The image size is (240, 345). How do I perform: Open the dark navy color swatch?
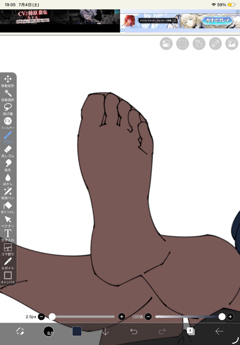pos(77,331)
